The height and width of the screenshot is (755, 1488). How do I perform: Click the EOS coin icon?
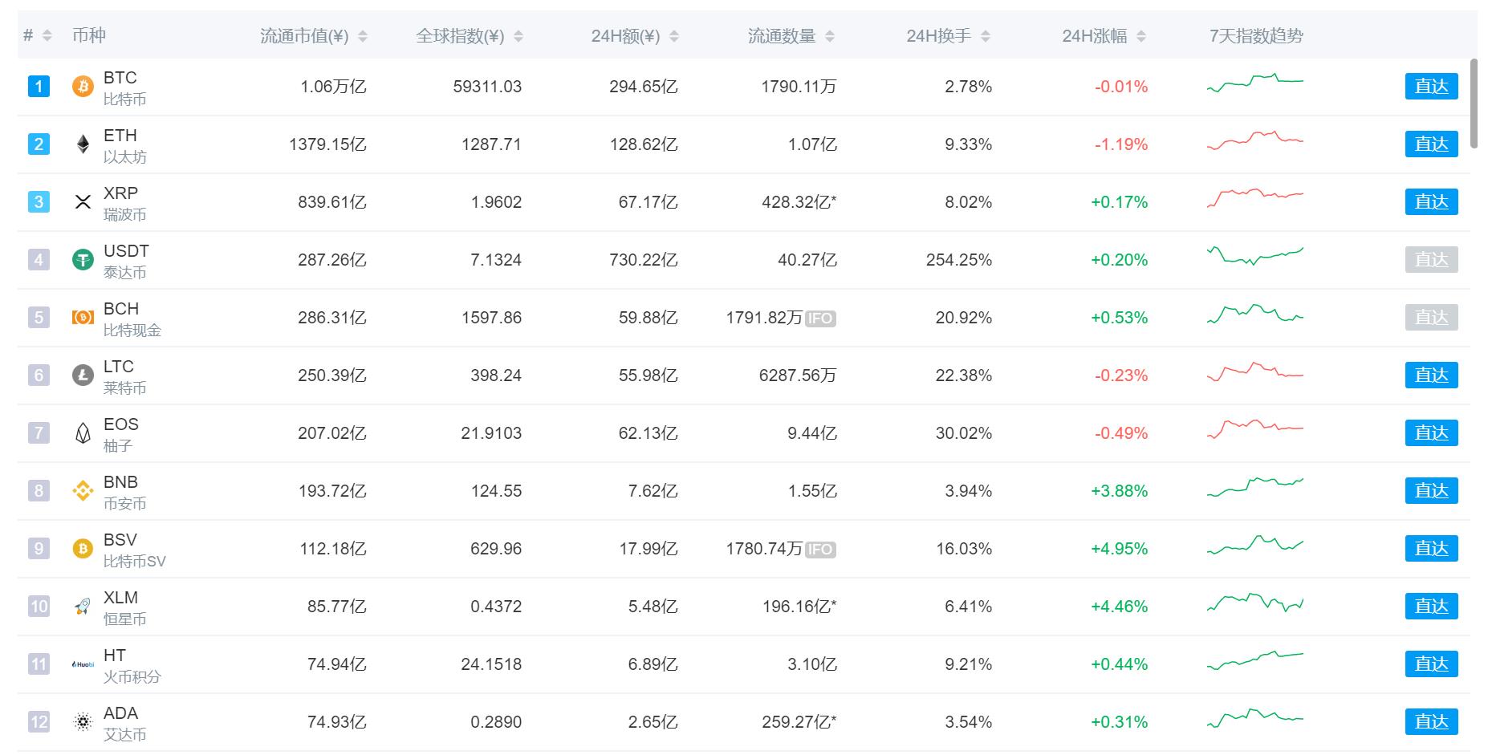pos(83,432)
